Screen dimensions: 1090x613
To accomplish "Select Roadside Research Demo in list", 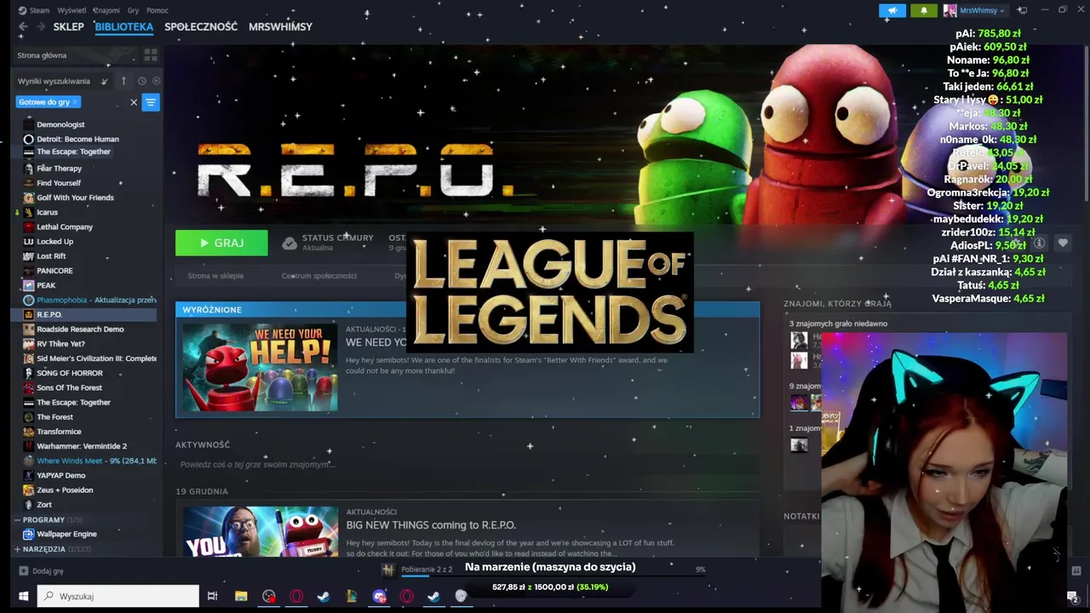I will [x=80, y=329].
